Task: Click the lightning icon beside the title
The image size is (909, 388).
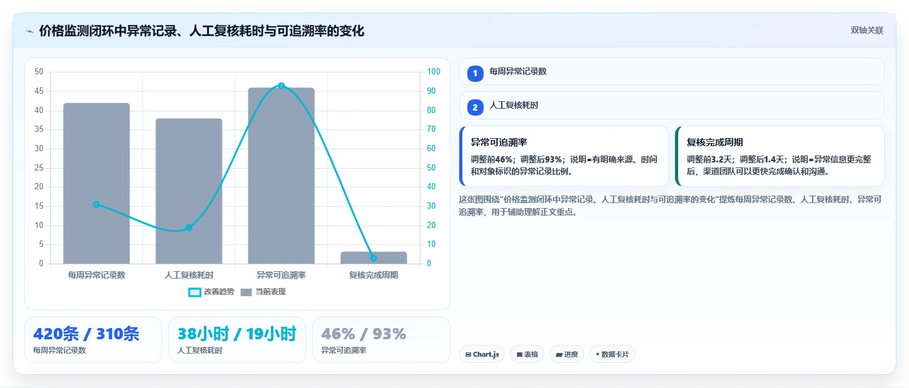Action: tap(29, 31)
